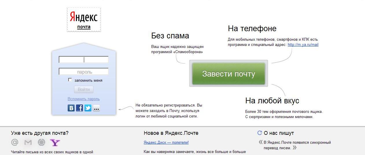Click the 'На любой вкус' heading
Viewport: 365px width, 155px height.
pyautogui.click(x=272, y=100)
